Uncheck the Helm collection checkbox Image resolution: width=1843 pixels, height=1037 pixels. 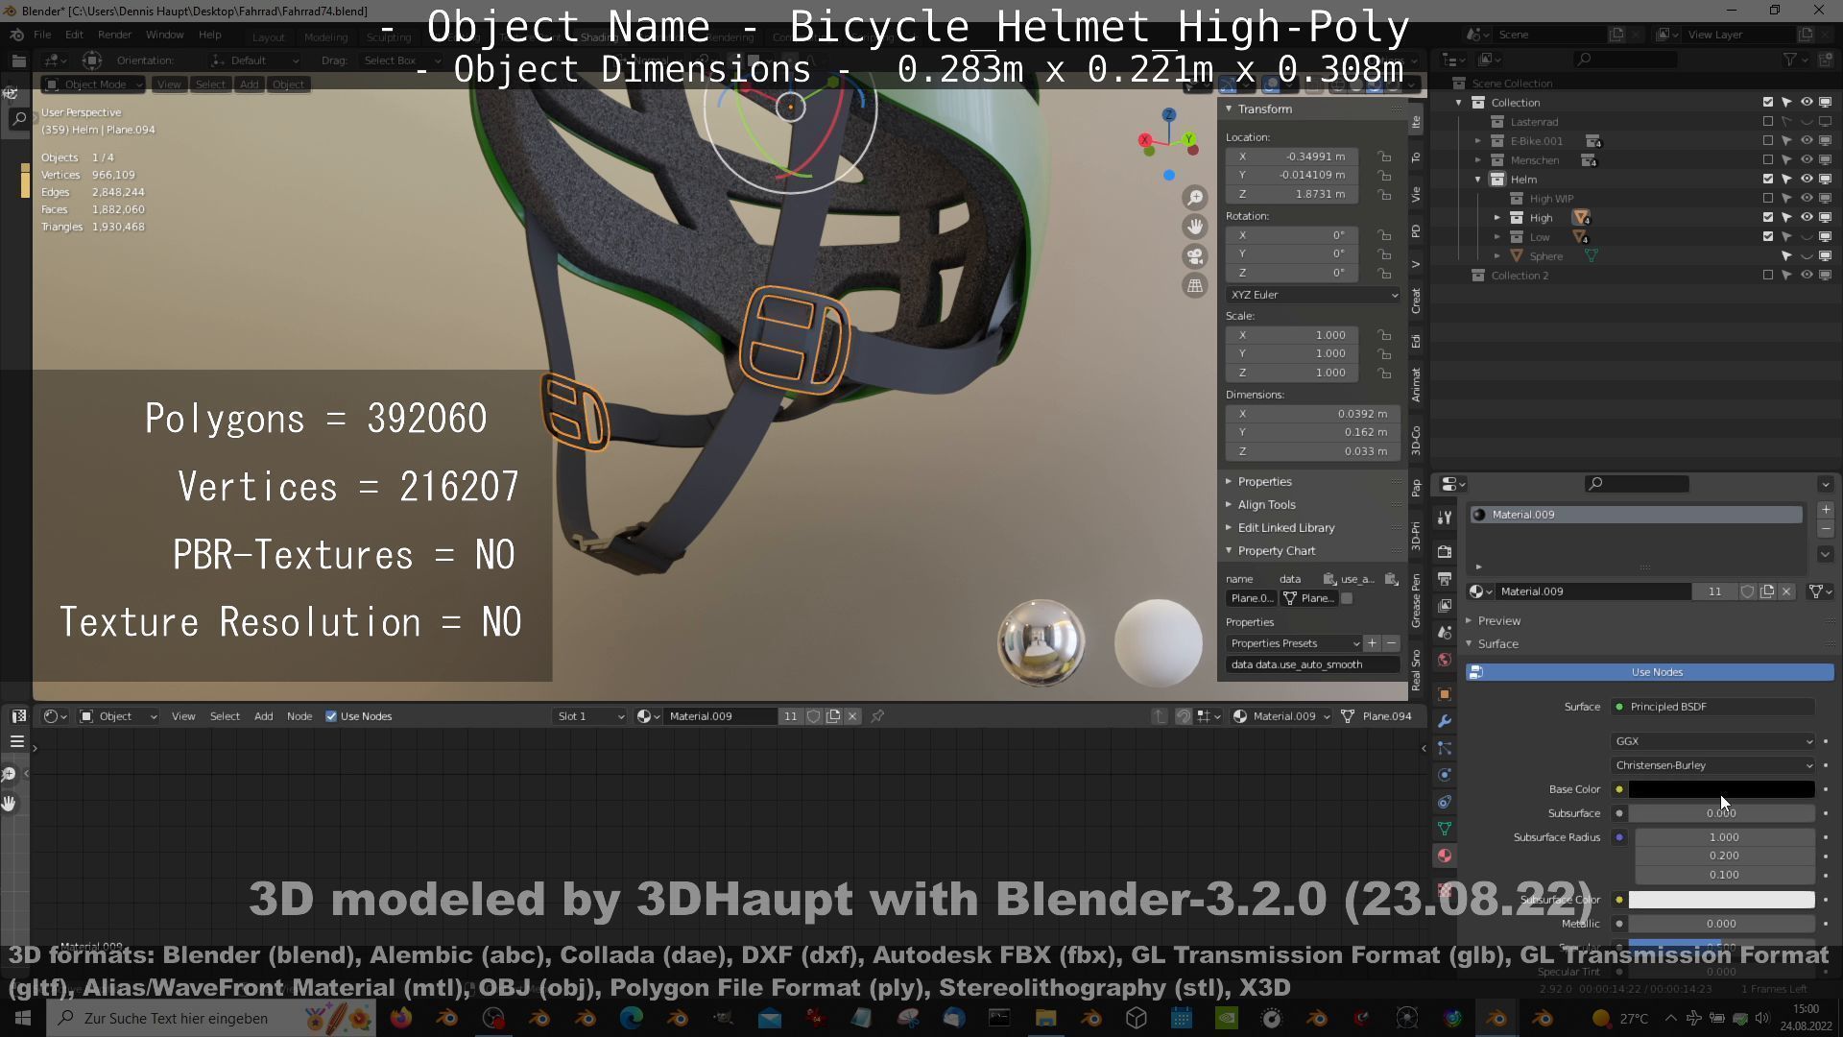coord(1768,180)
